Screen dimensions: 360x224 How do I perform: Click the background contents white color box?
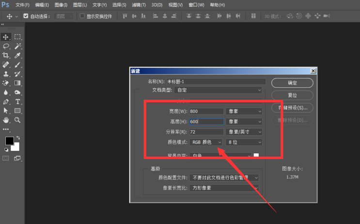pos(256,155)
